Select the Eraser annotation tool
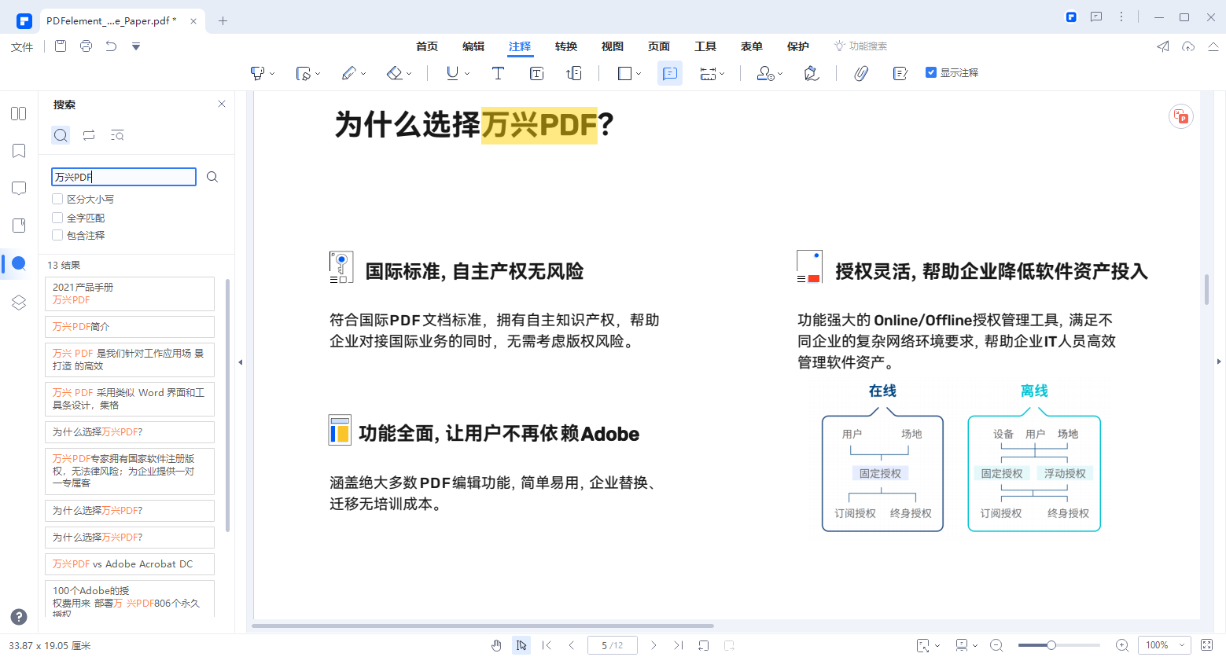Screen dimensions: 1226x657 [x=393, y=73]
